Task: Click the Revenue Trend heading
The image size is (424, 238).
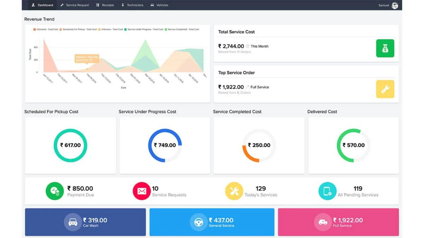Action: click(x=39, y=19)
